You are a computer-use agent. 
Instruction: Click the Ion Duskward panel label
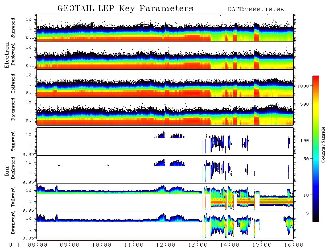coord(13,168)
